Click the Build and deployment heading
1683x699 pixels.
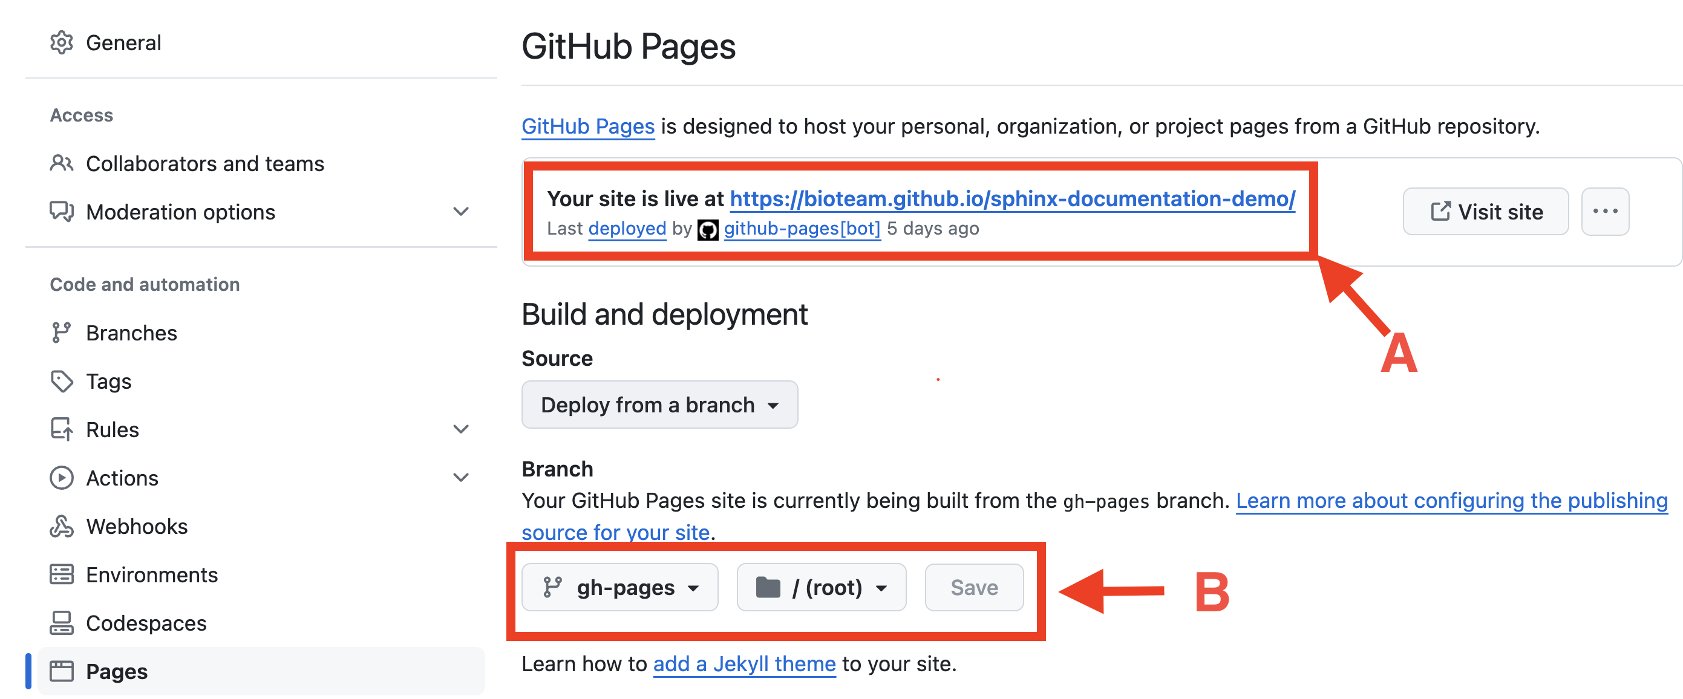tap(664, 314)
